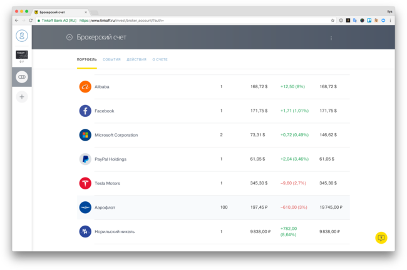Click the Facebook logo icon

pos(85,111)
